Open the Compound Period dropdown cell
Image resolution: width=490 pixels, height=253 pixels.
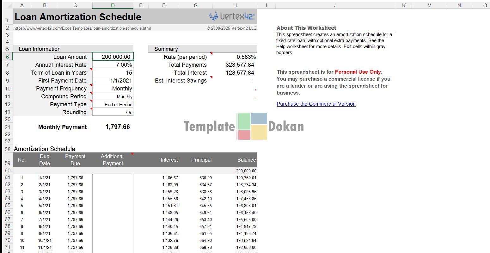pyautogui.click(x=113, y=96)
